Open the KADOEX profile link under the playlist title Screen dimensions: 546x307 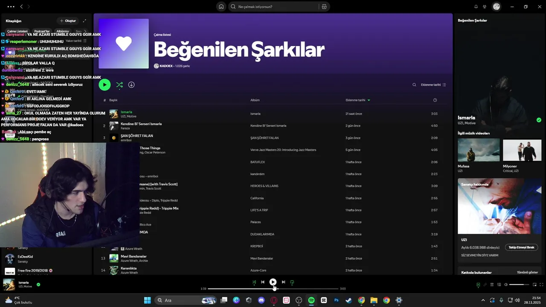[x=166, y=66]
